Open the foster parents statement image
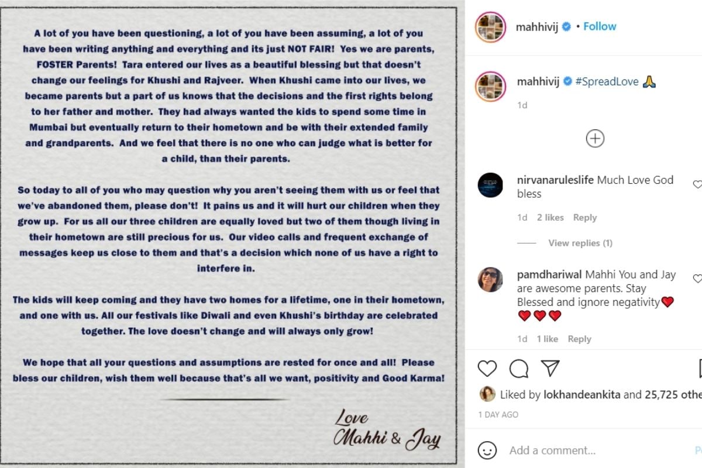The image size is (702, 468). (x=232, y=234)
